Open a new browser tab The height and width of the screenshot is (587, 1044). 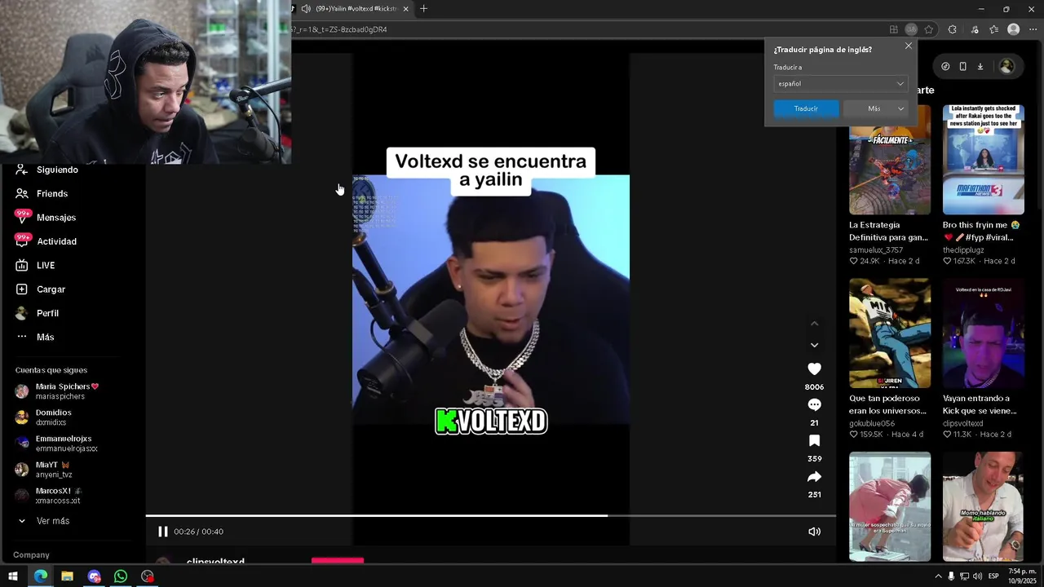423,9
